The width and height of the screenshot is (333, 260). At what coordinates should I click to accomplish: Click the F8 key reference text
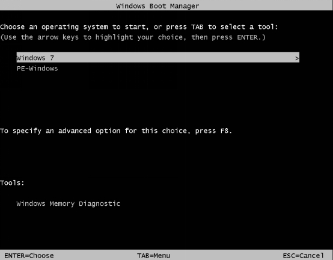(x=224, y=131)
